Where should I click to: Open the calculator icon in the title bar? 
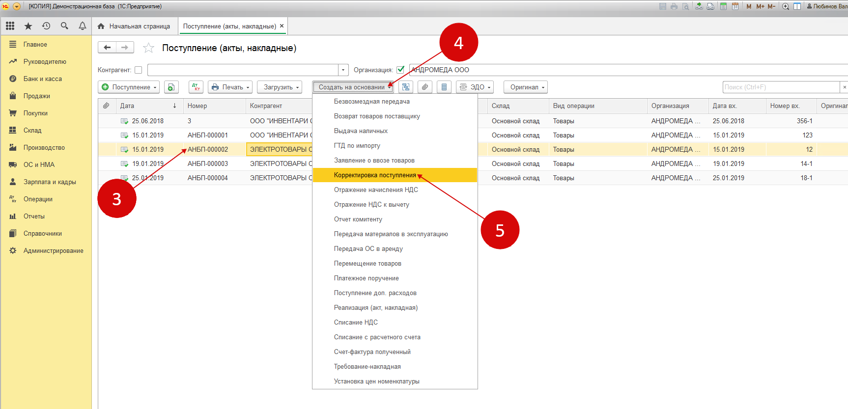tap(724, 6)
